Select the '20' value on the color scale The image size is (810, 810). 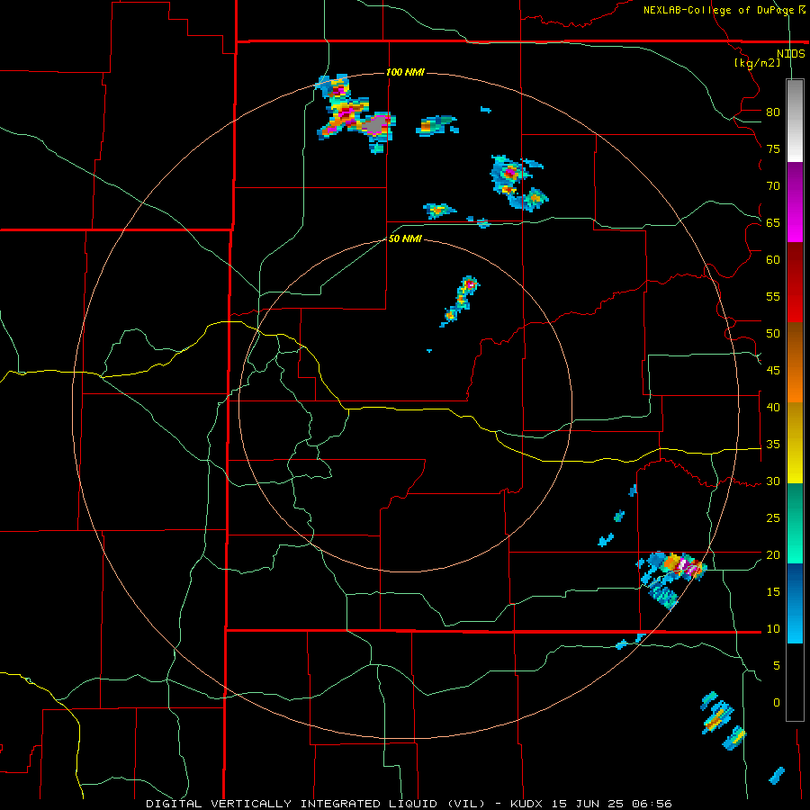pyautogui.click(x=773, y=554)
